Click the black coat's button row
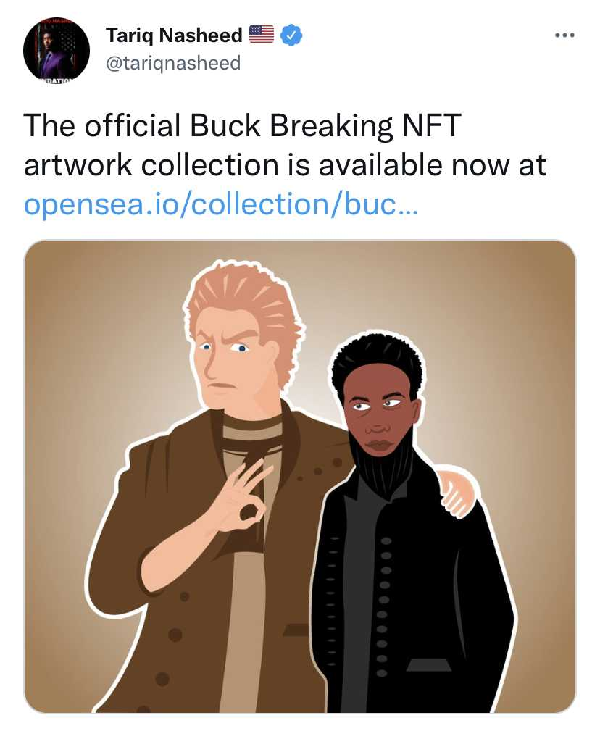Viewport: 600px width, 731px height. point(385,601)
